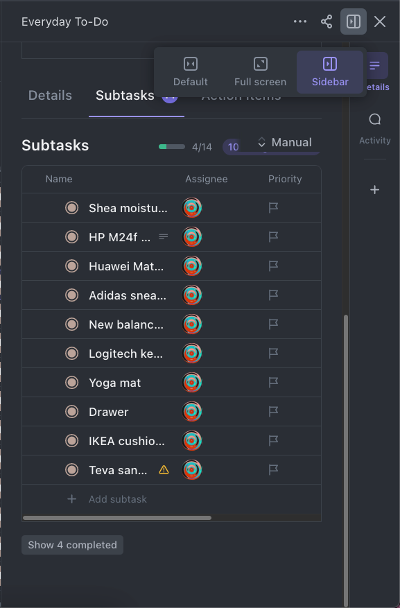
Task: Set priority flag for Teva sandals subtask
Action: click(x=273, y=470)
